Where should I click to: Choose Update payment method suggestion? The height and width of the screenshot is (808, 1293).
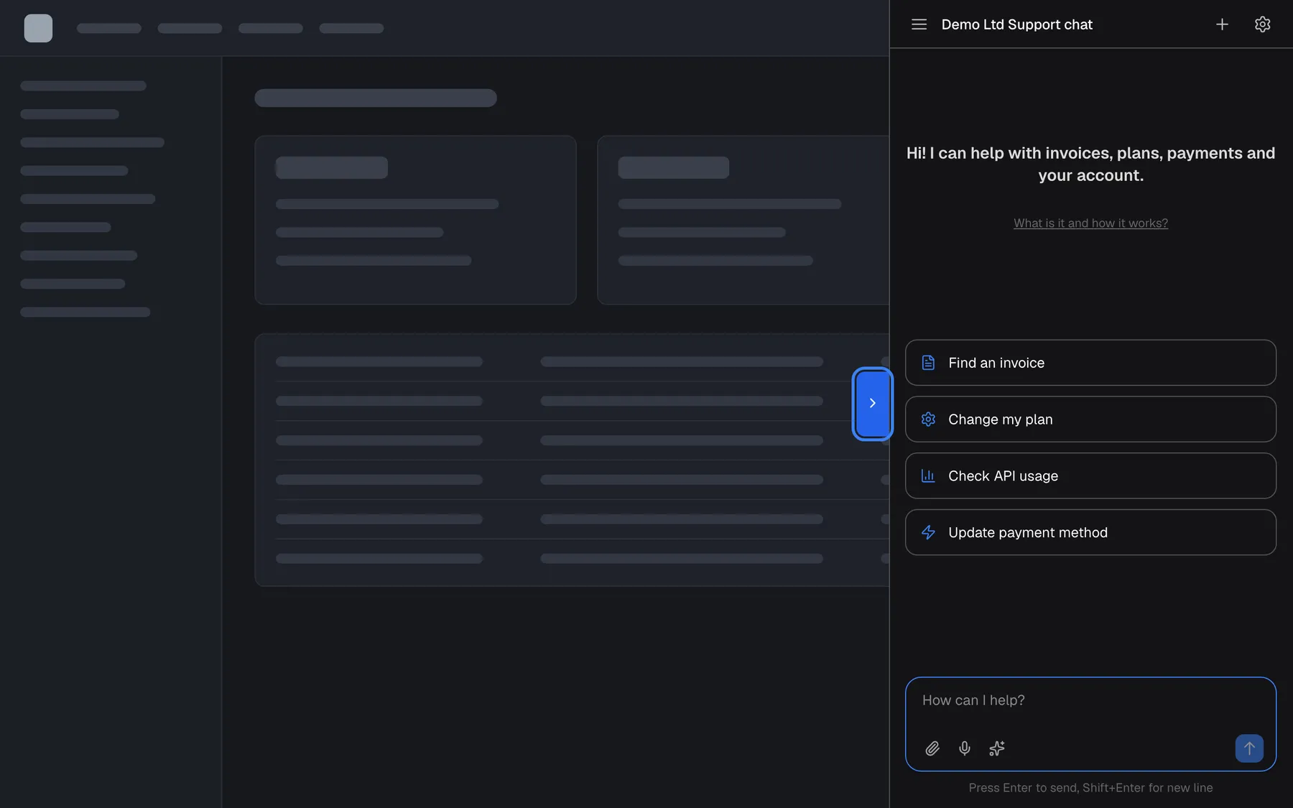[1090, 532]
